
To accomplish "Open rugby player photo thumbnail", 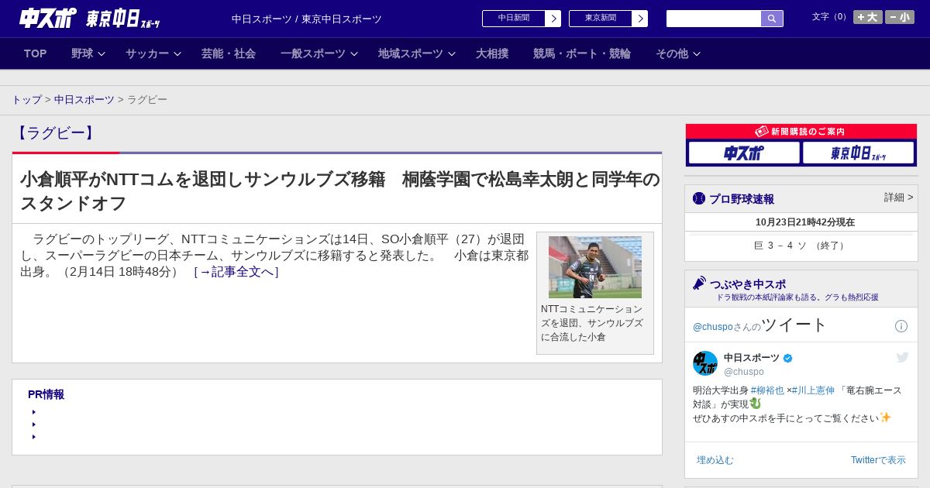I will (595, 267).
